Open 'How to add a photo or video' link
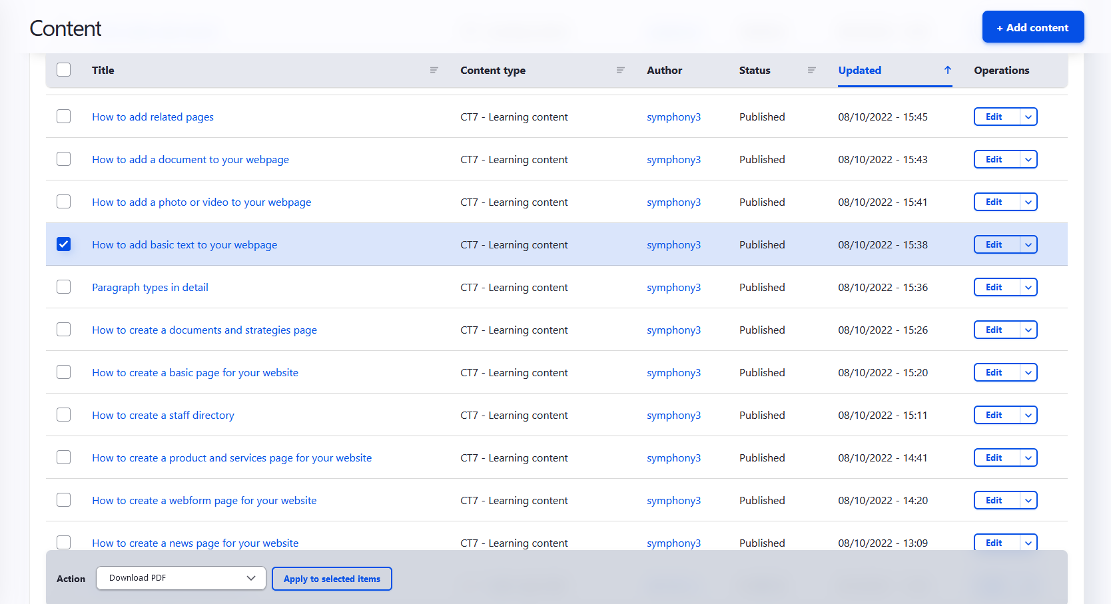Viewport: 1111px width, 604px height. pyautogui.click(x=201, y=202)
